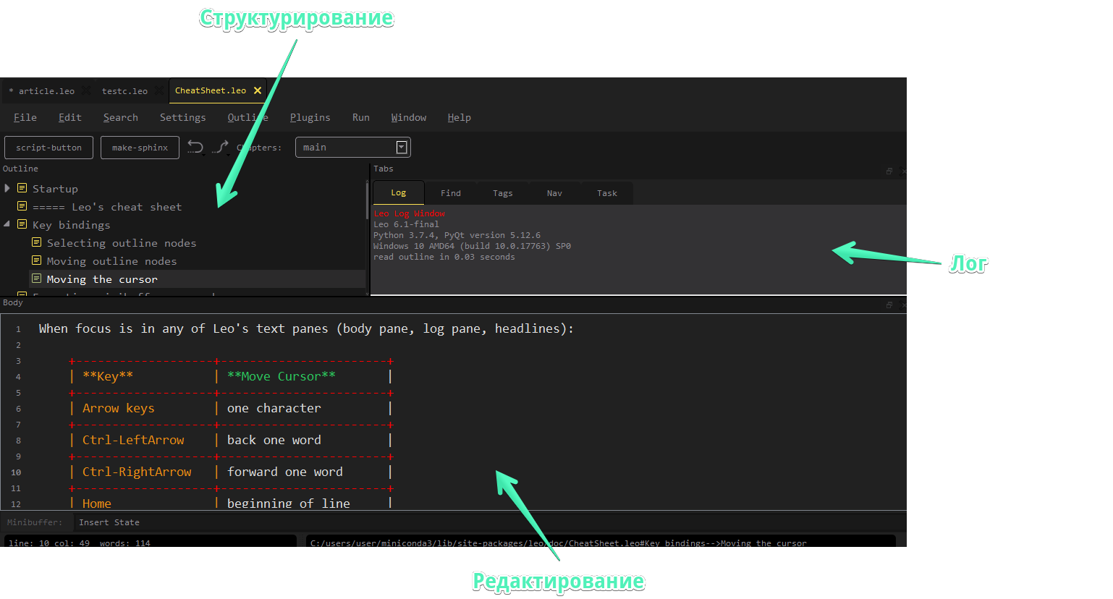Image resolution: width=1113 pixels, height=599 pixels.
Task: Click 'Insert State' label in minibuffer
Action: tap(109, 522)
